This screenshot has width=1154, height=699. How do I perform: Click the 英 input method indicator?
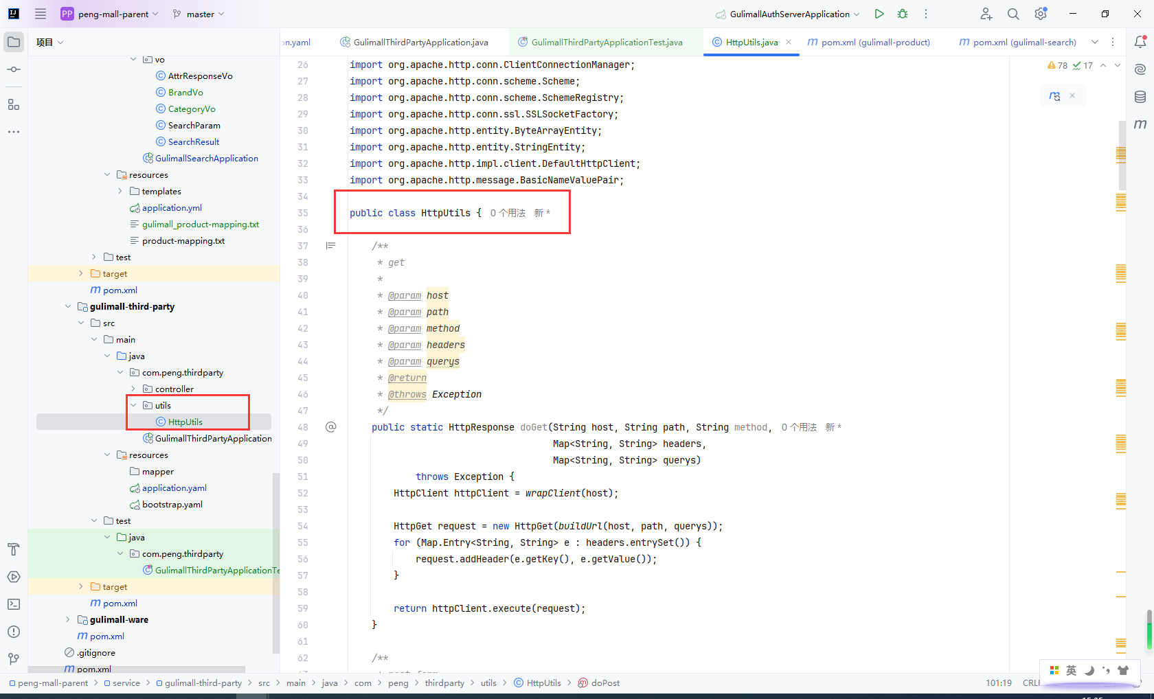[x=1072, y=670]
